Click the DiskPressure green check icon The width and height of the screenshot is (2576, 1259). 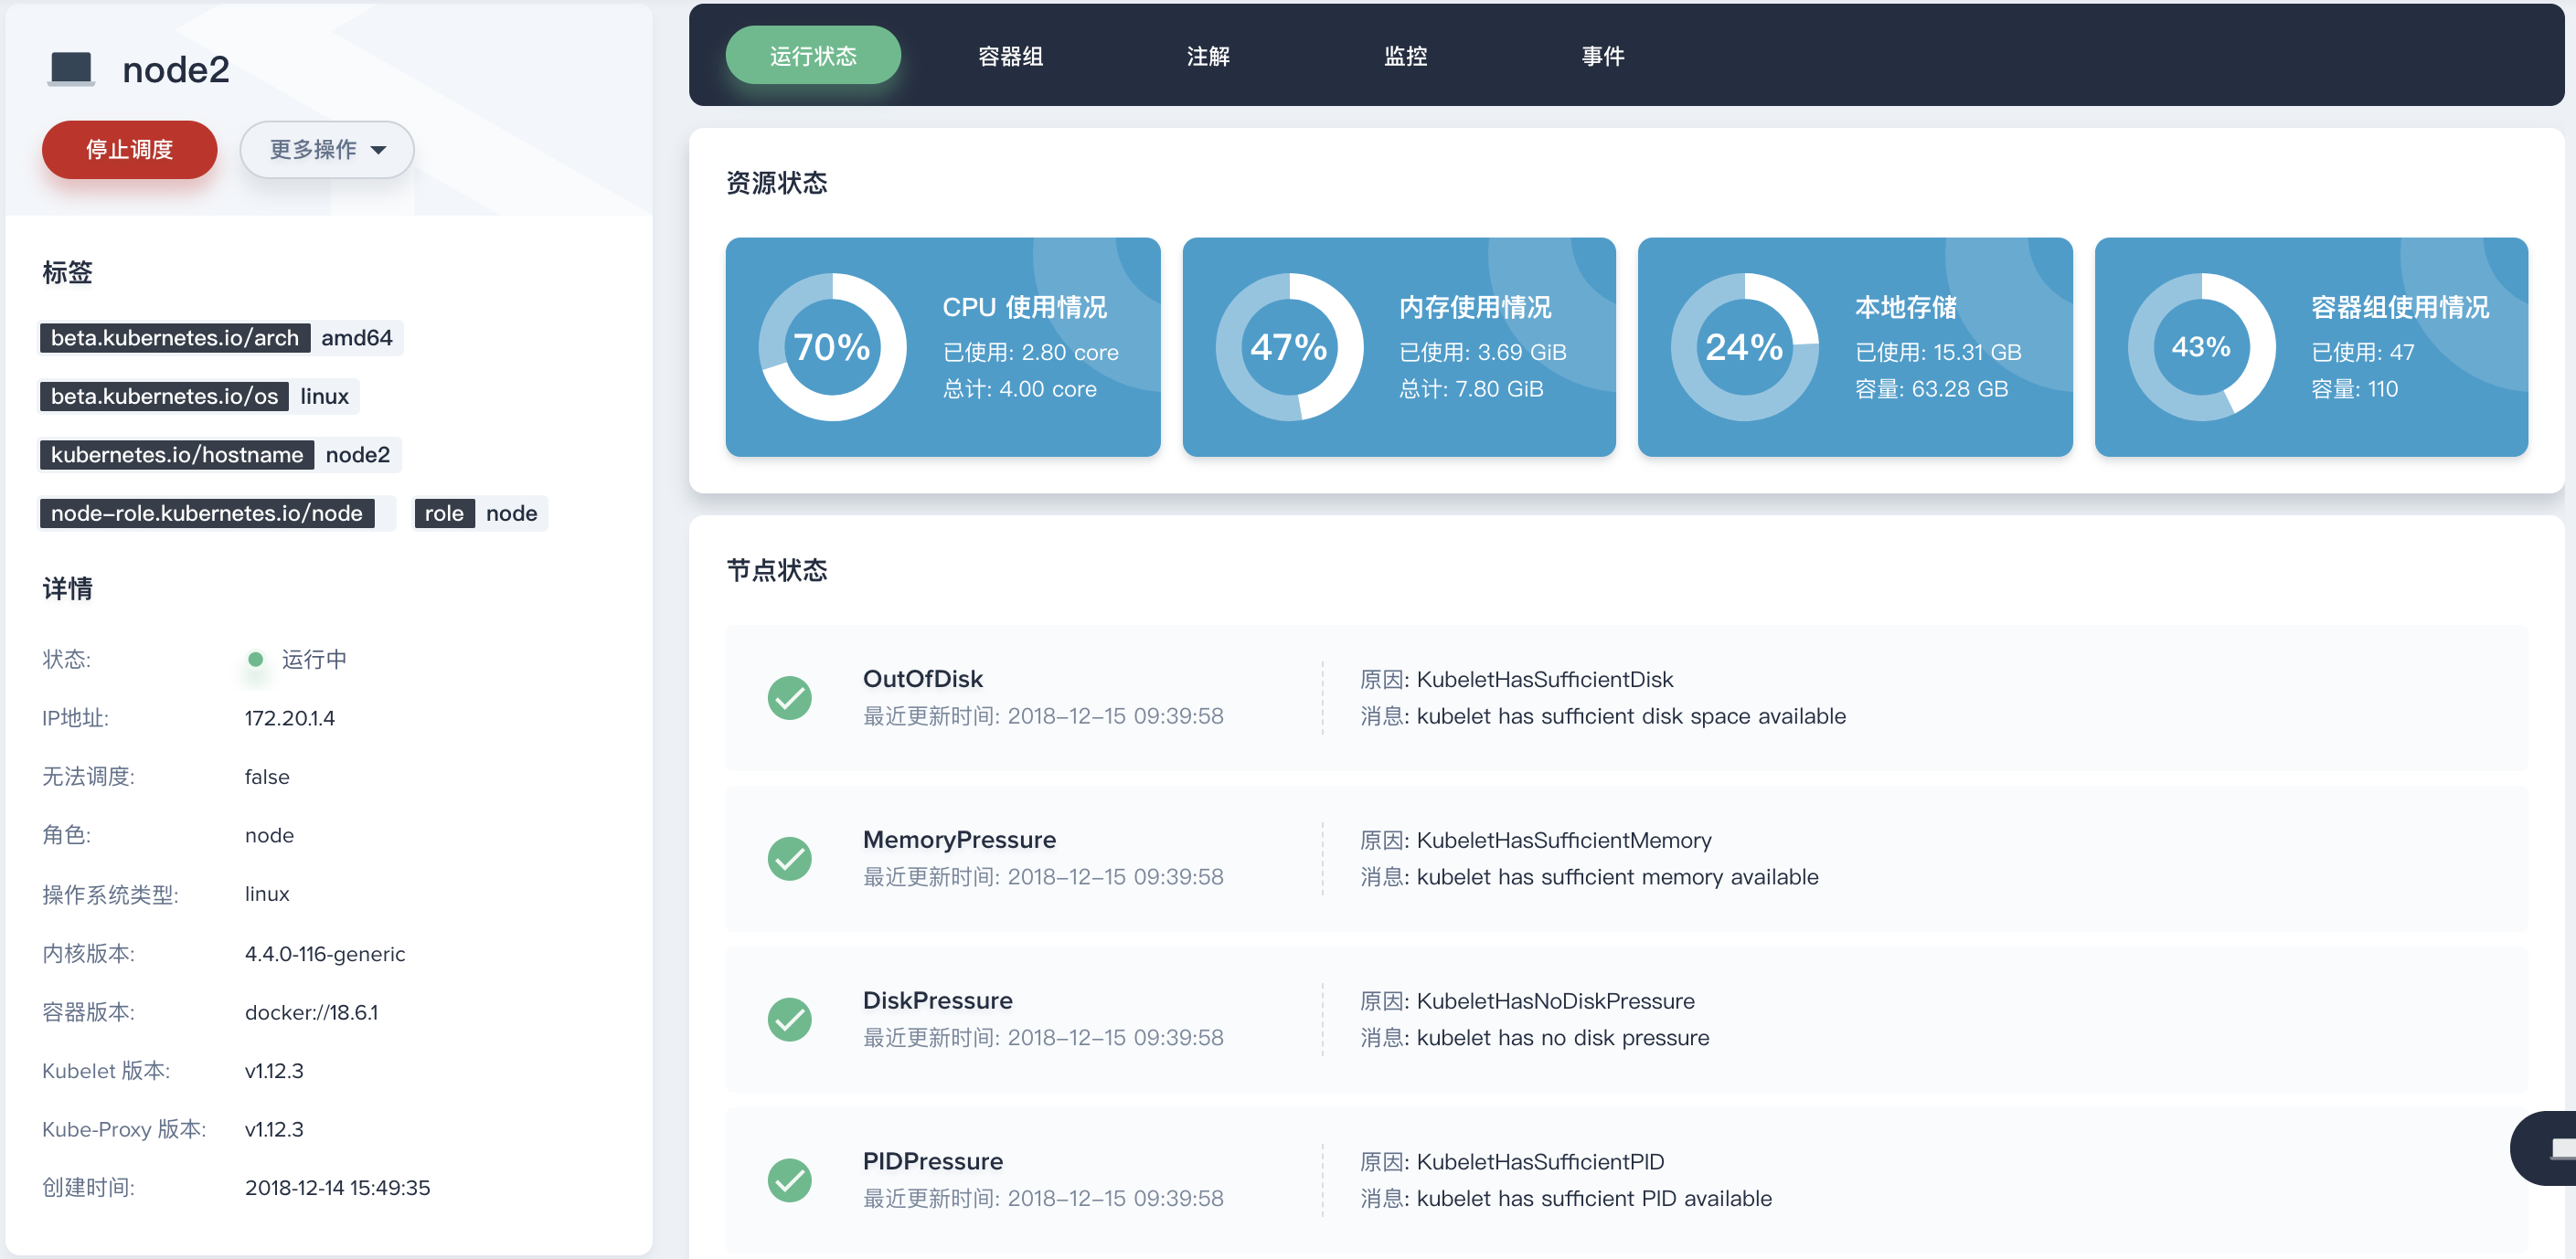pos(789,1020)
